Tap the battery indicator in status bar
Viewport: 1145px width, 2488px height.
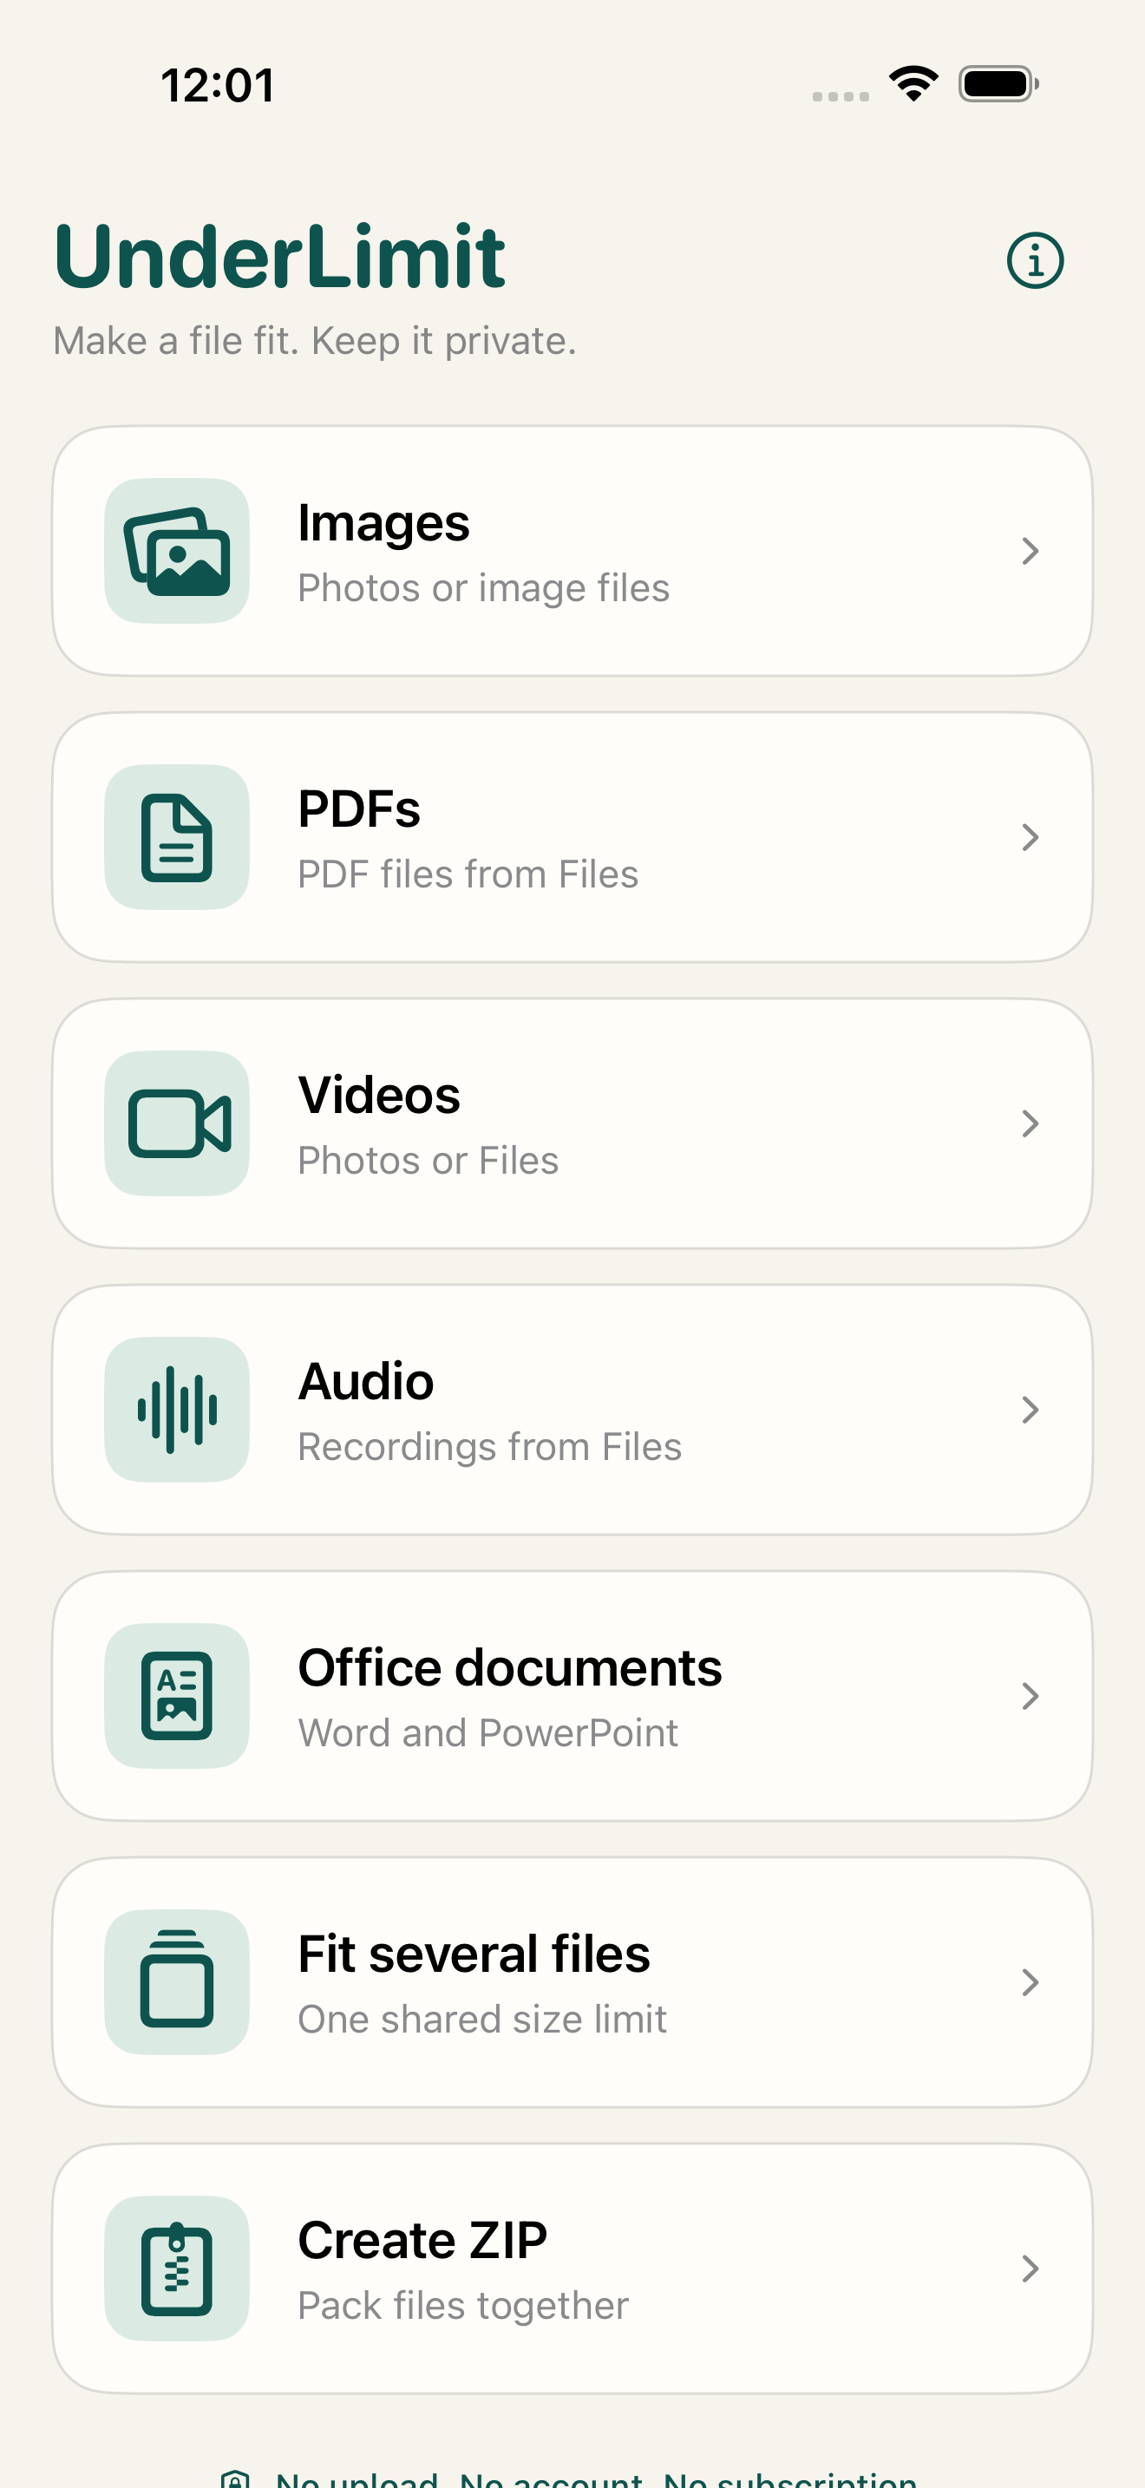tap(998, 84)
